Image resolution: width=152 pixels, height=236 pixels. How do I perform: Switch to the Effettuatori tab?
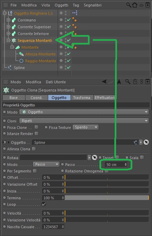[104, 98]
